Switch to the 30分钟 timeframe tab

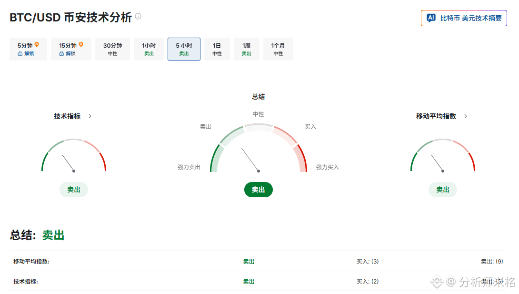(112, 49)
